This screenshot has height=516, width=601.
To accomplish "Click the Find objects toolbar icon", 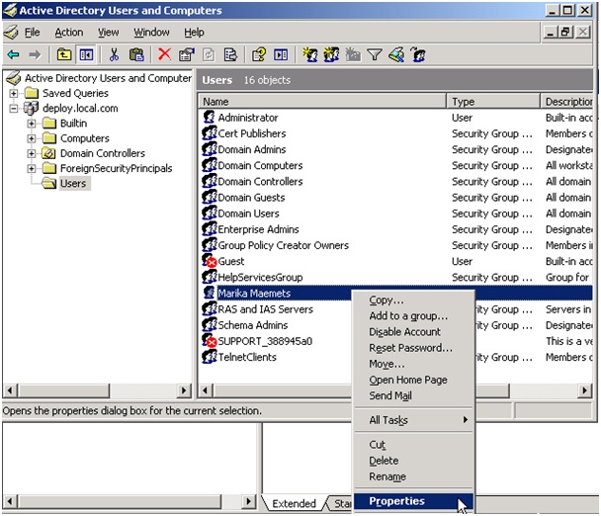I will (x=396, y=54).
